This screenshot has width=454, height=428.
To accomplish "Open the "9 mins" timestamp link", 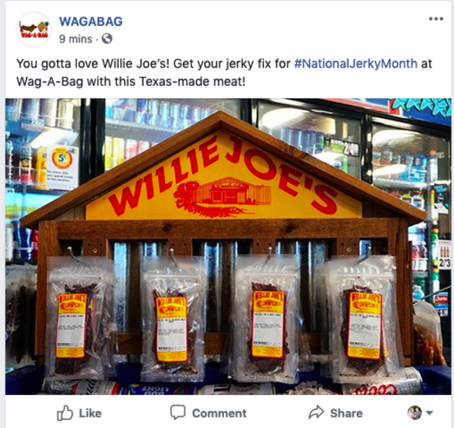I will (x=75, y=39).
